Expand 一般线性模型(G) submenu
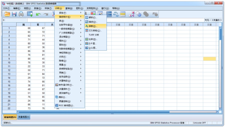 [x=69, y=29]
